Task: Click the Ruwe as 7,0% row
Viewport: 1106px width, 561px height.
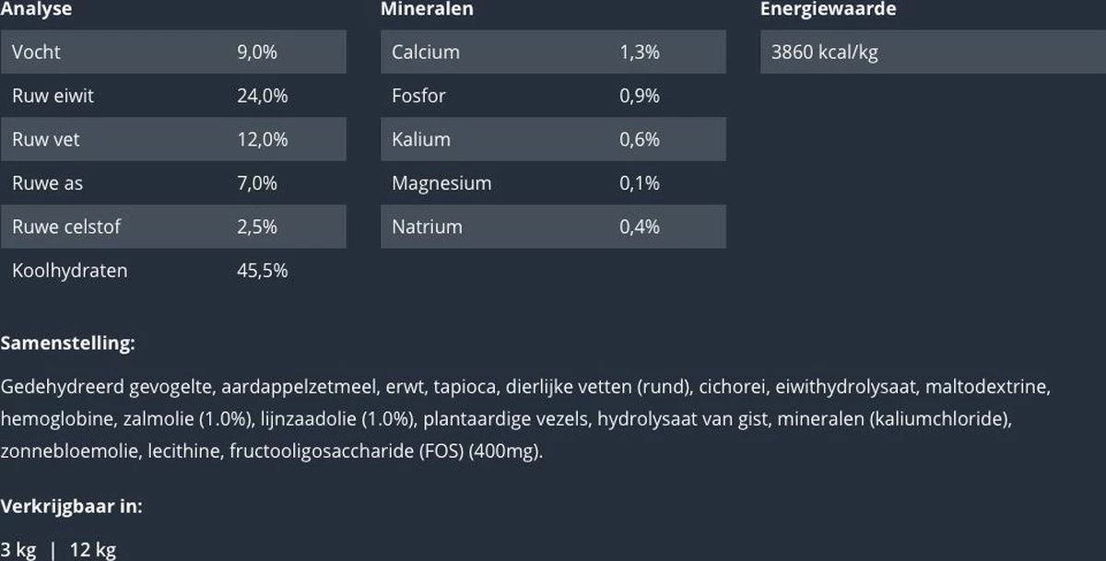Action: [x=173, y=183]
